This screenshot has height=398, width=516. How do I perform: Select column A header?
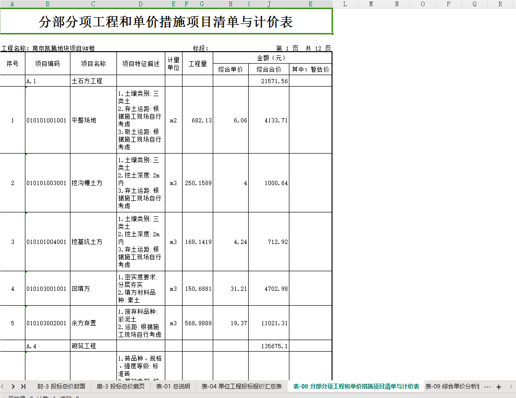tap(12, 4)
